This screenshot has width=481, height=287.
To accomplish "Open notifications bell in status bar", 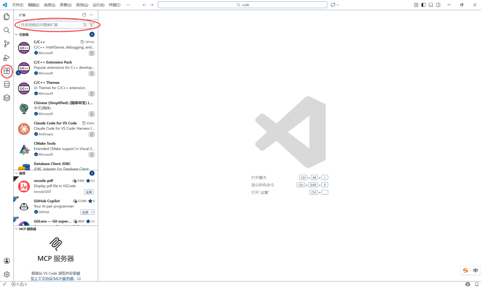I will pyautogui.click(x=477, y=284).
